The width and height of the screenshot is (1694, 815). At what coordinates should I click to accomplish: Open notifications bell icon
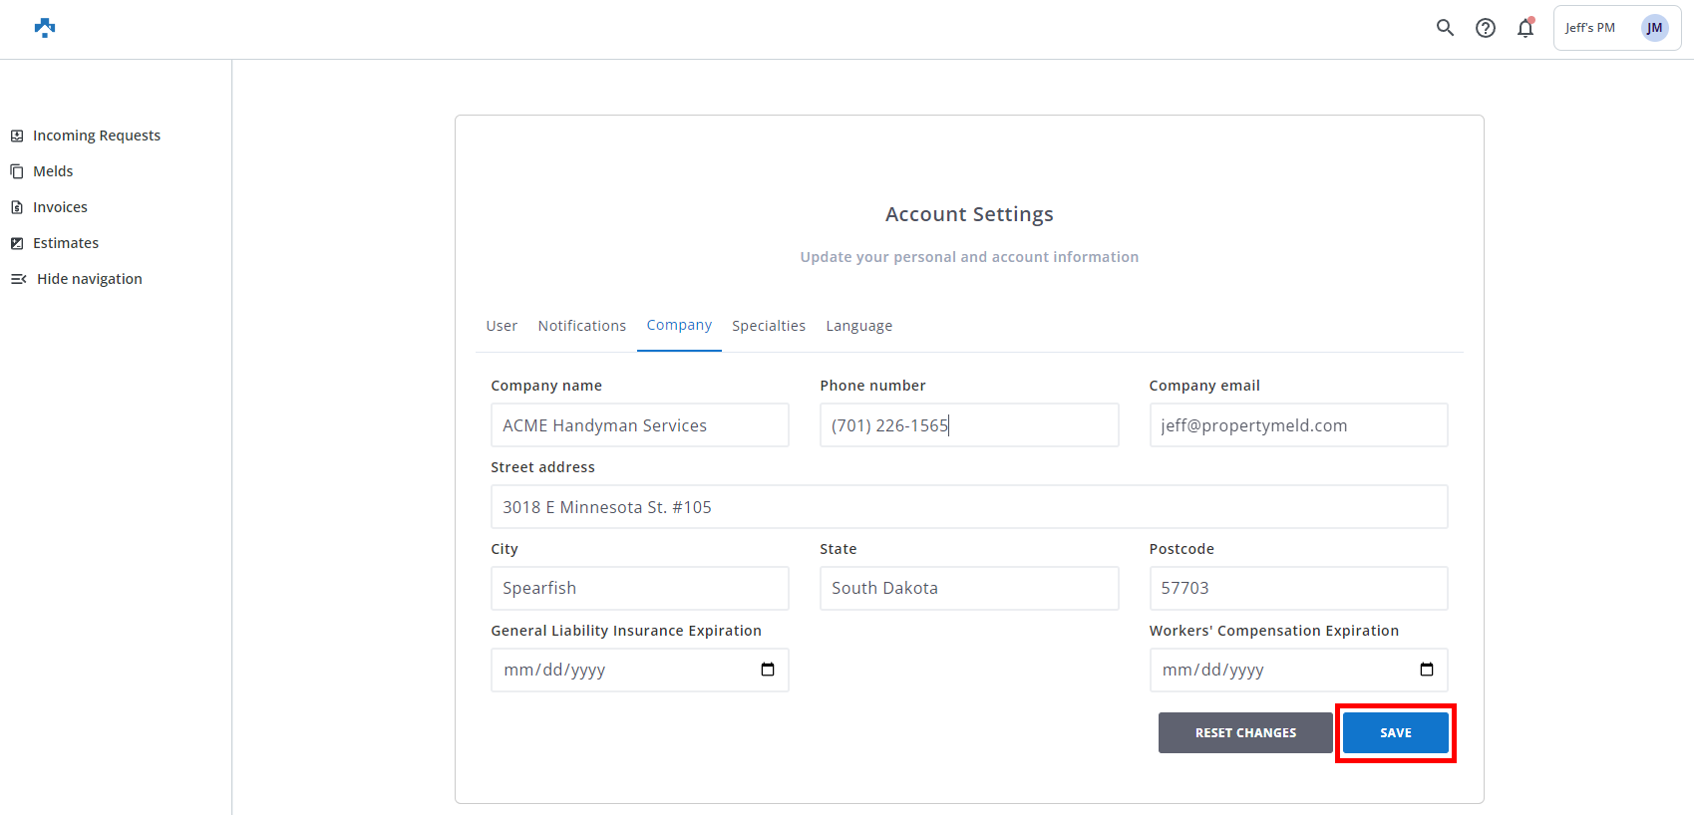click(x=1525, y=28)
